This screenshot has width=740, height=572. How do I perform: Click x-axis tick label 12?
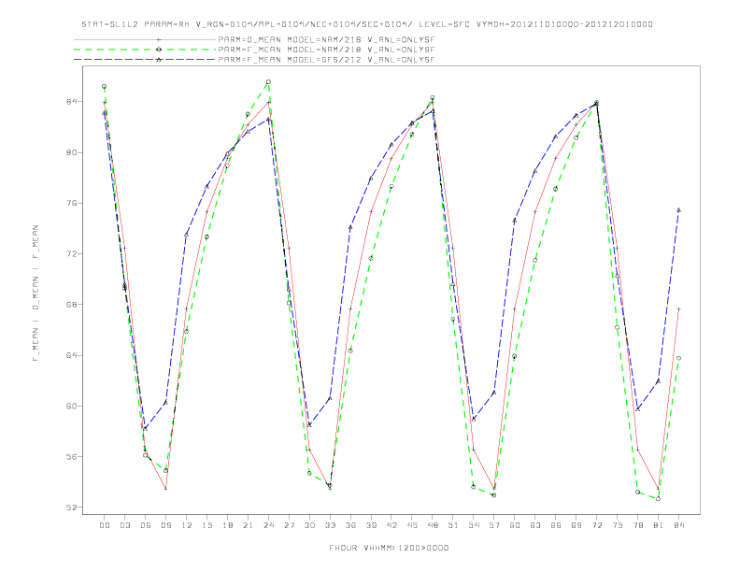click(187, 525)
